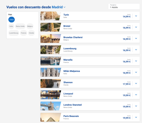Image resolution: width=142 pixels, height=123 pixels.
Task: Click the 17,99 € Shannon price
Action: 126,84
